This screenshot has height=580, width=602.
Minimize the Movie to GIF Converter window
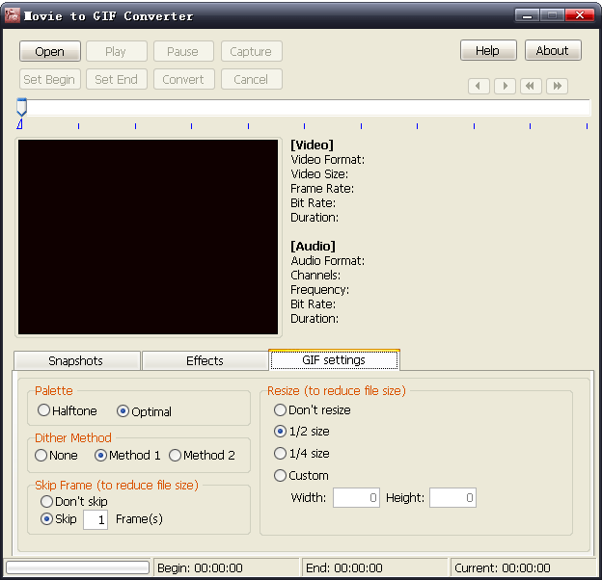pos(527,15)
